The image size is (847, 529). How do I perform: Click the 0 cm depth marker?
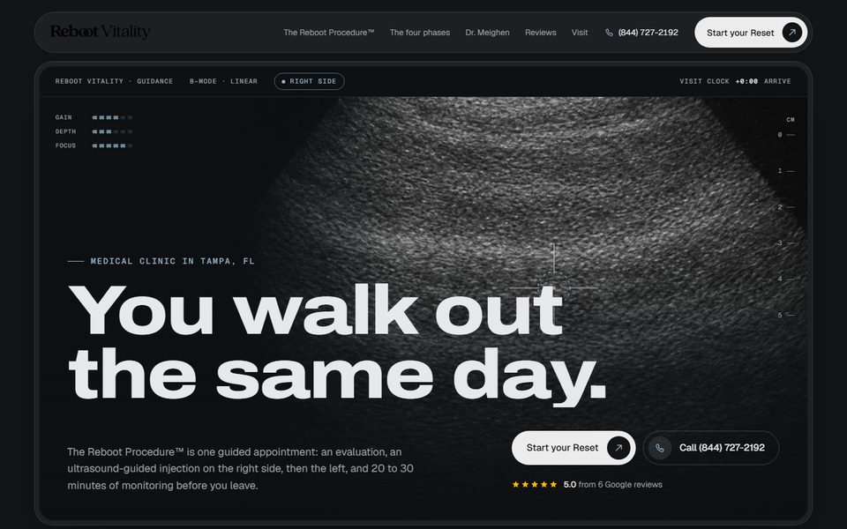tap(786, 135)
